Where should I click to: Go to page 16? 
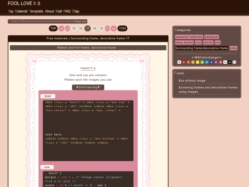[81, 29]
